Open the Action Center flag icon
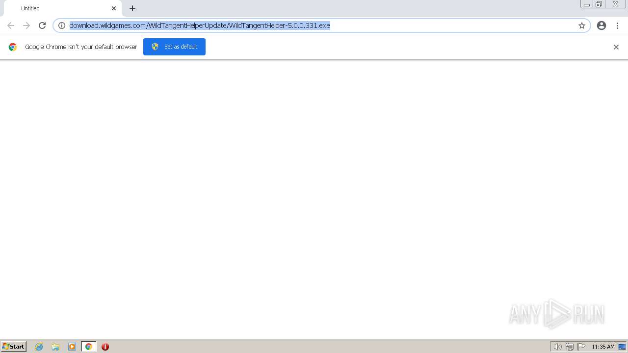The height and width of the screenshot is (353, 628). click(x=581, y=347)
